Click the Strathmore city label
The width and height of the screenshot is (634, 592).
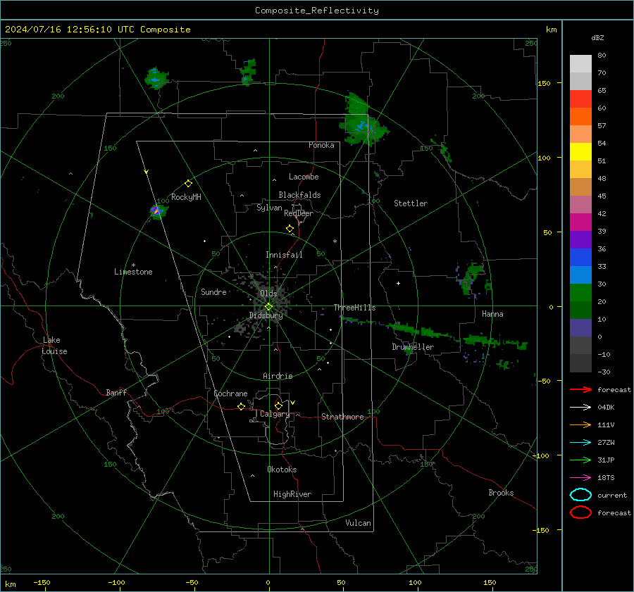[342, 417]
